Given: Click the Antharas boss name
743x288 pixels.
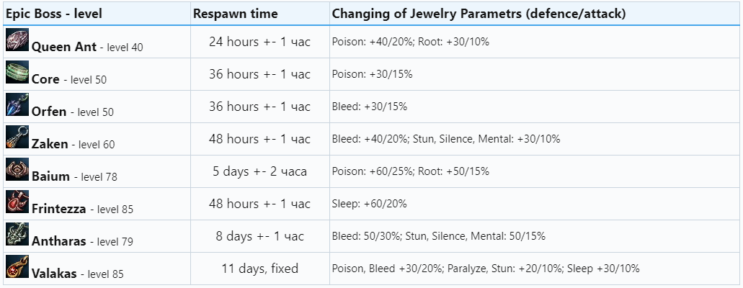Looking at the screenshot, I should (x=59, y=241).
